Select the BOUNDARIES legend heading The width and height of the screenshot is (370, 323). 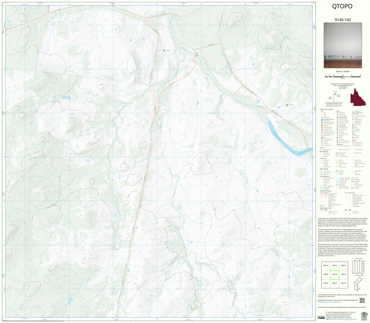324,151
